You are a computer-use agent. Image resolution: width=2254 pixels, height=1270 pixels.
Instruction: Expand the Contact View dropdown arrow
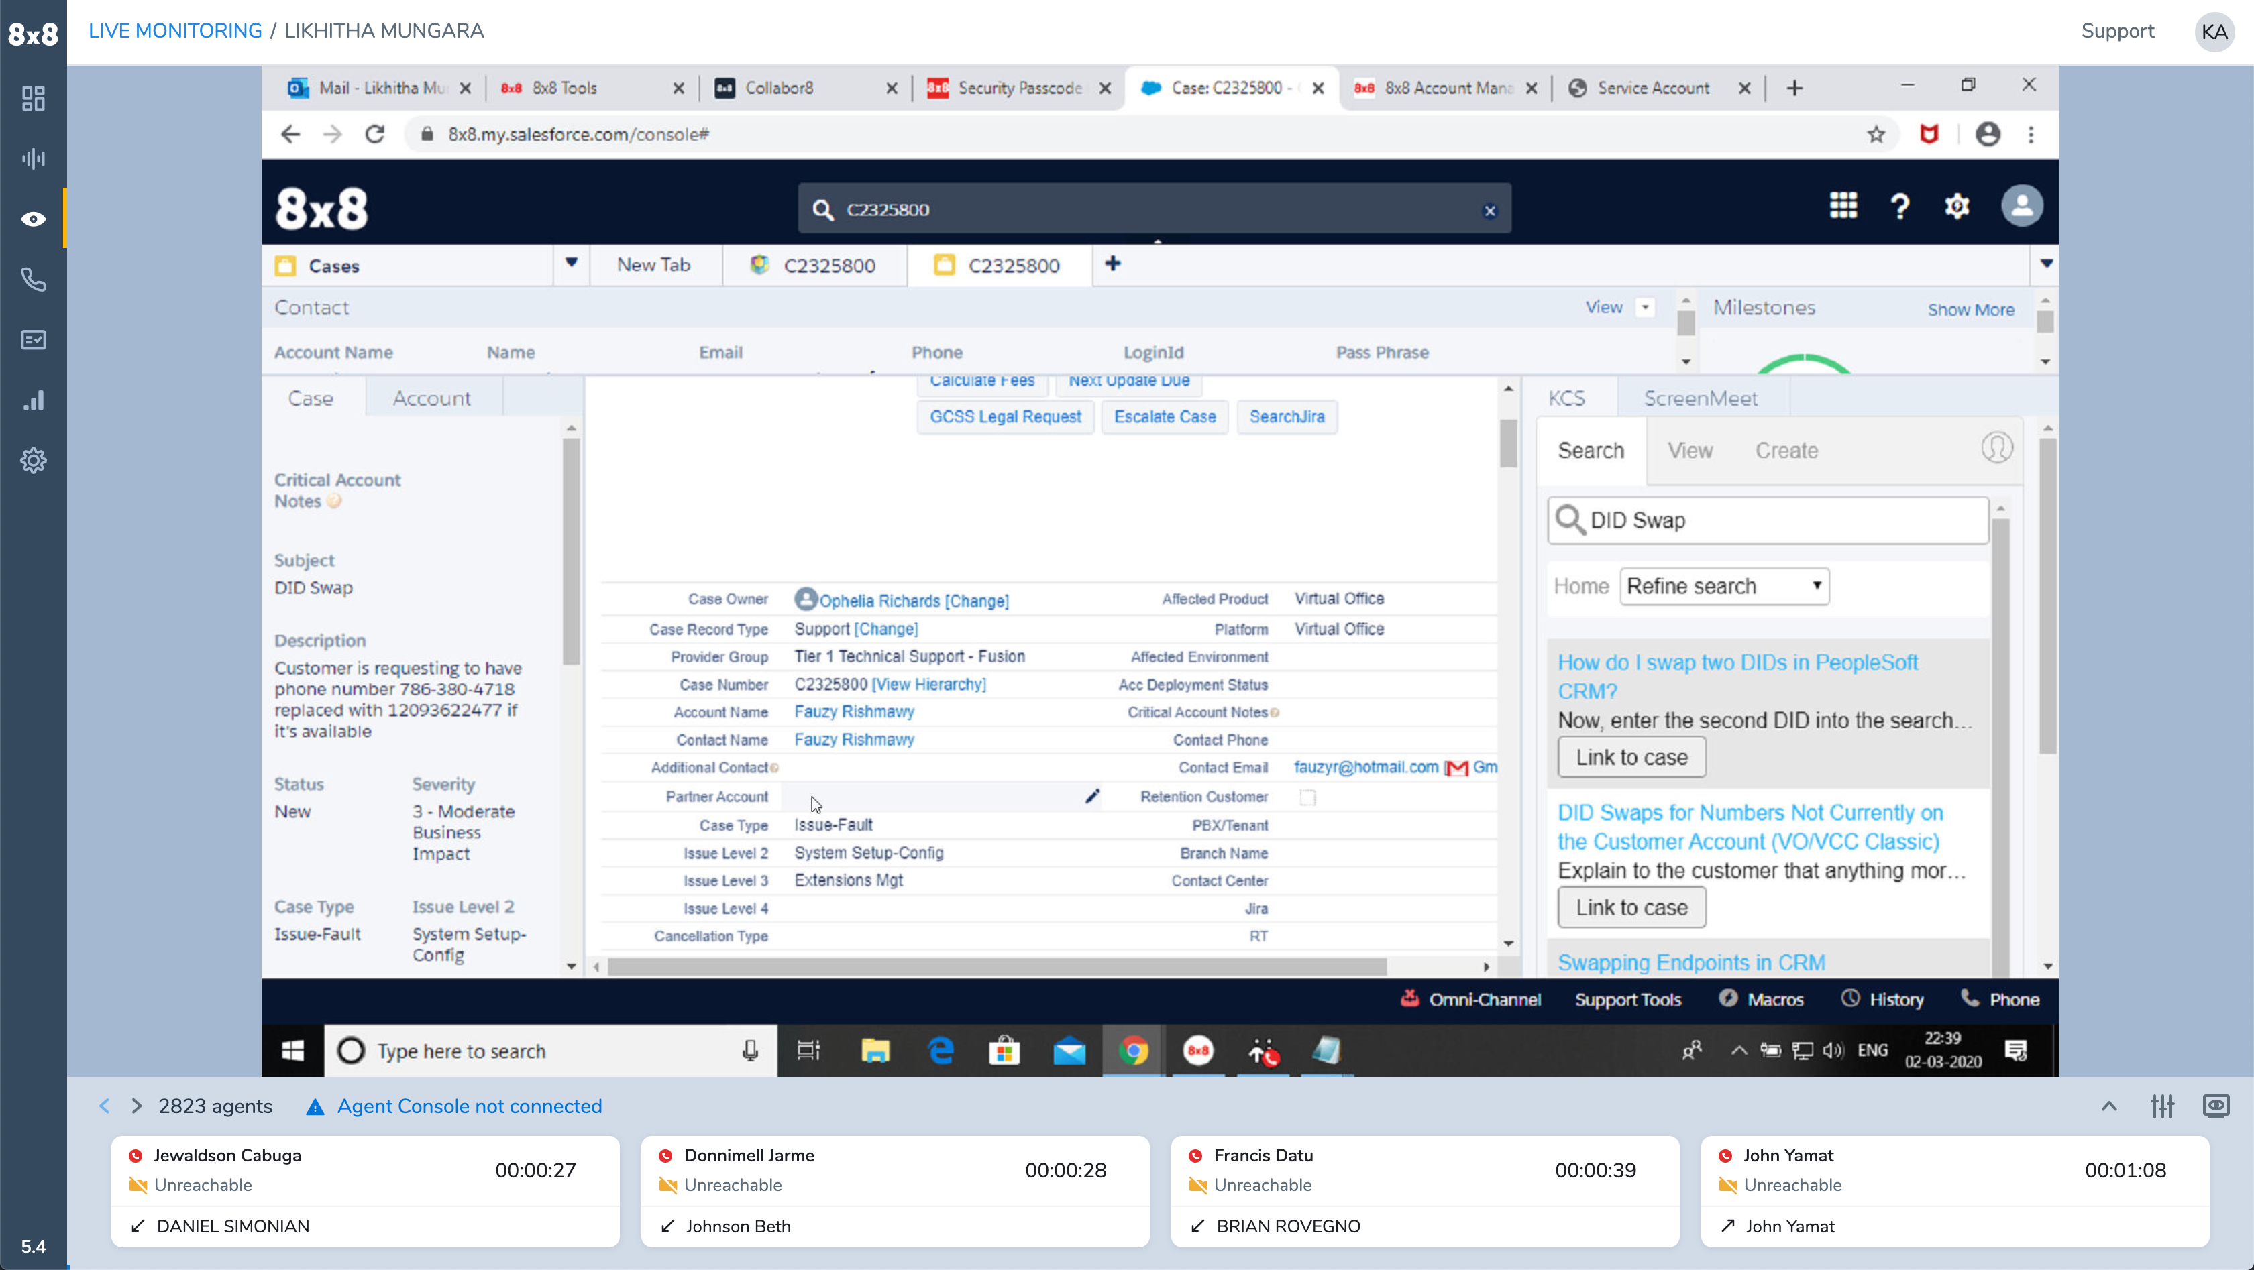point(1645,308)
